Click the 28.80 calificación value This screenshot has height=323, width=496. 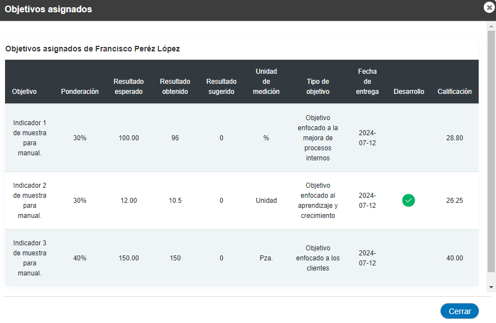(x=455, y=138)
